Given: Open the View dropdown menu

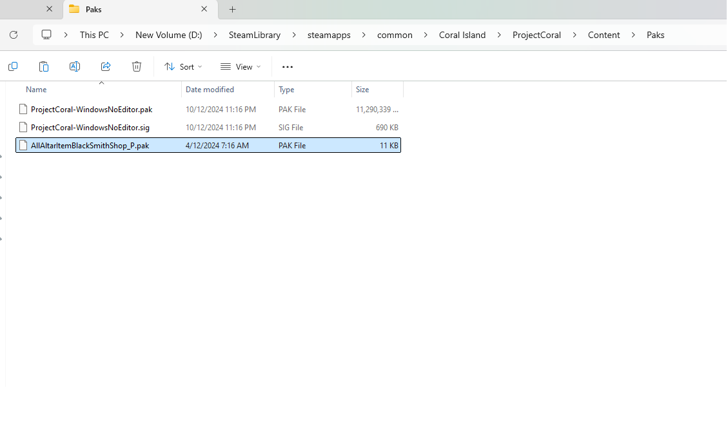Looking at the screenshot, I should pyautogui.click(x=241, y=67).
